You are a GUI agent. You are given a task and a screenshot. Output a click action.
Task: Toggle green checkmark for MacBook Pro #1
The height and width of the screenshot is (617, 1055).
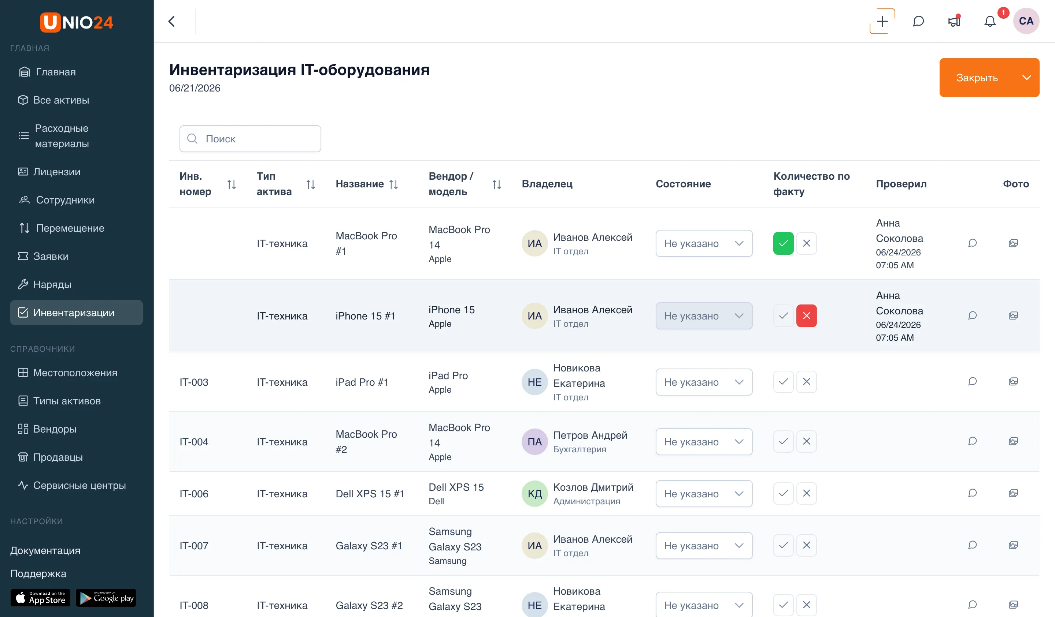coord(783,243)
